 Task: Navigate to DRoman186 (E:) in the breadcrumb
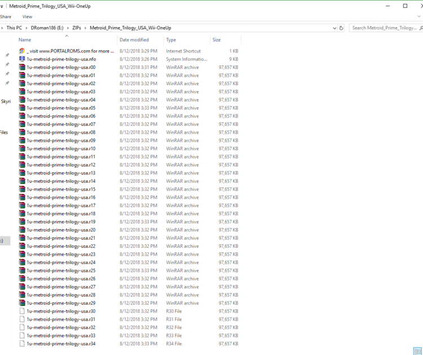click(47, 28)
